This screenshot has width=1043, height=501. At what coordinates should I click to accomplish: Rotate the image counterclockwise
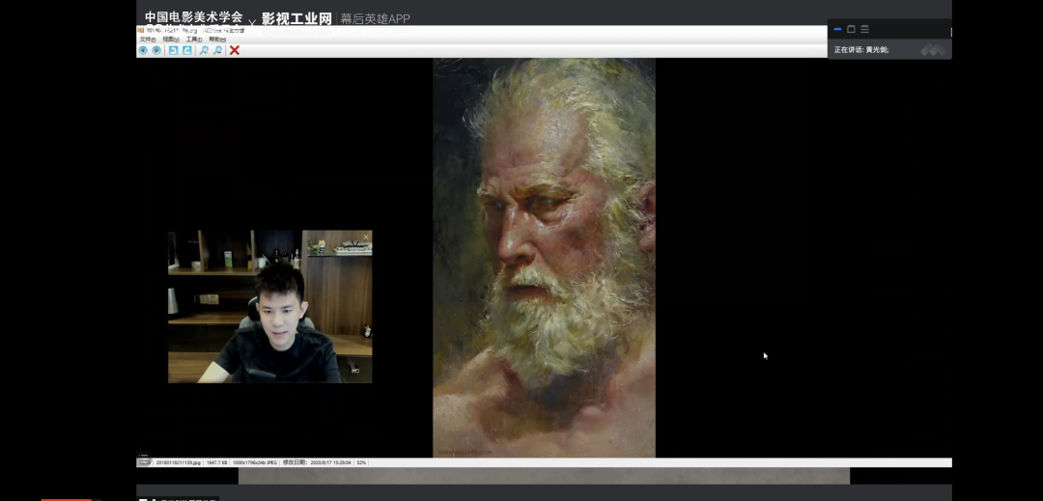pos(173,50)
